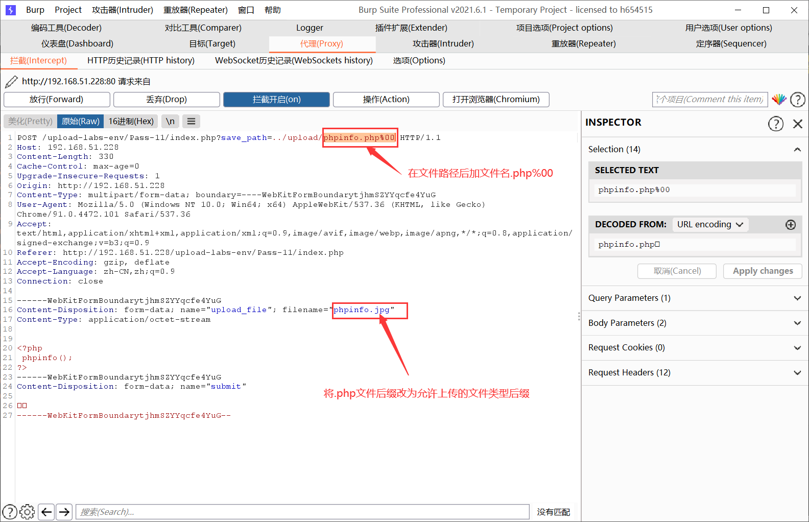809x522 pixels.
Task: Click the Forward button
Action: click(57, 99)
